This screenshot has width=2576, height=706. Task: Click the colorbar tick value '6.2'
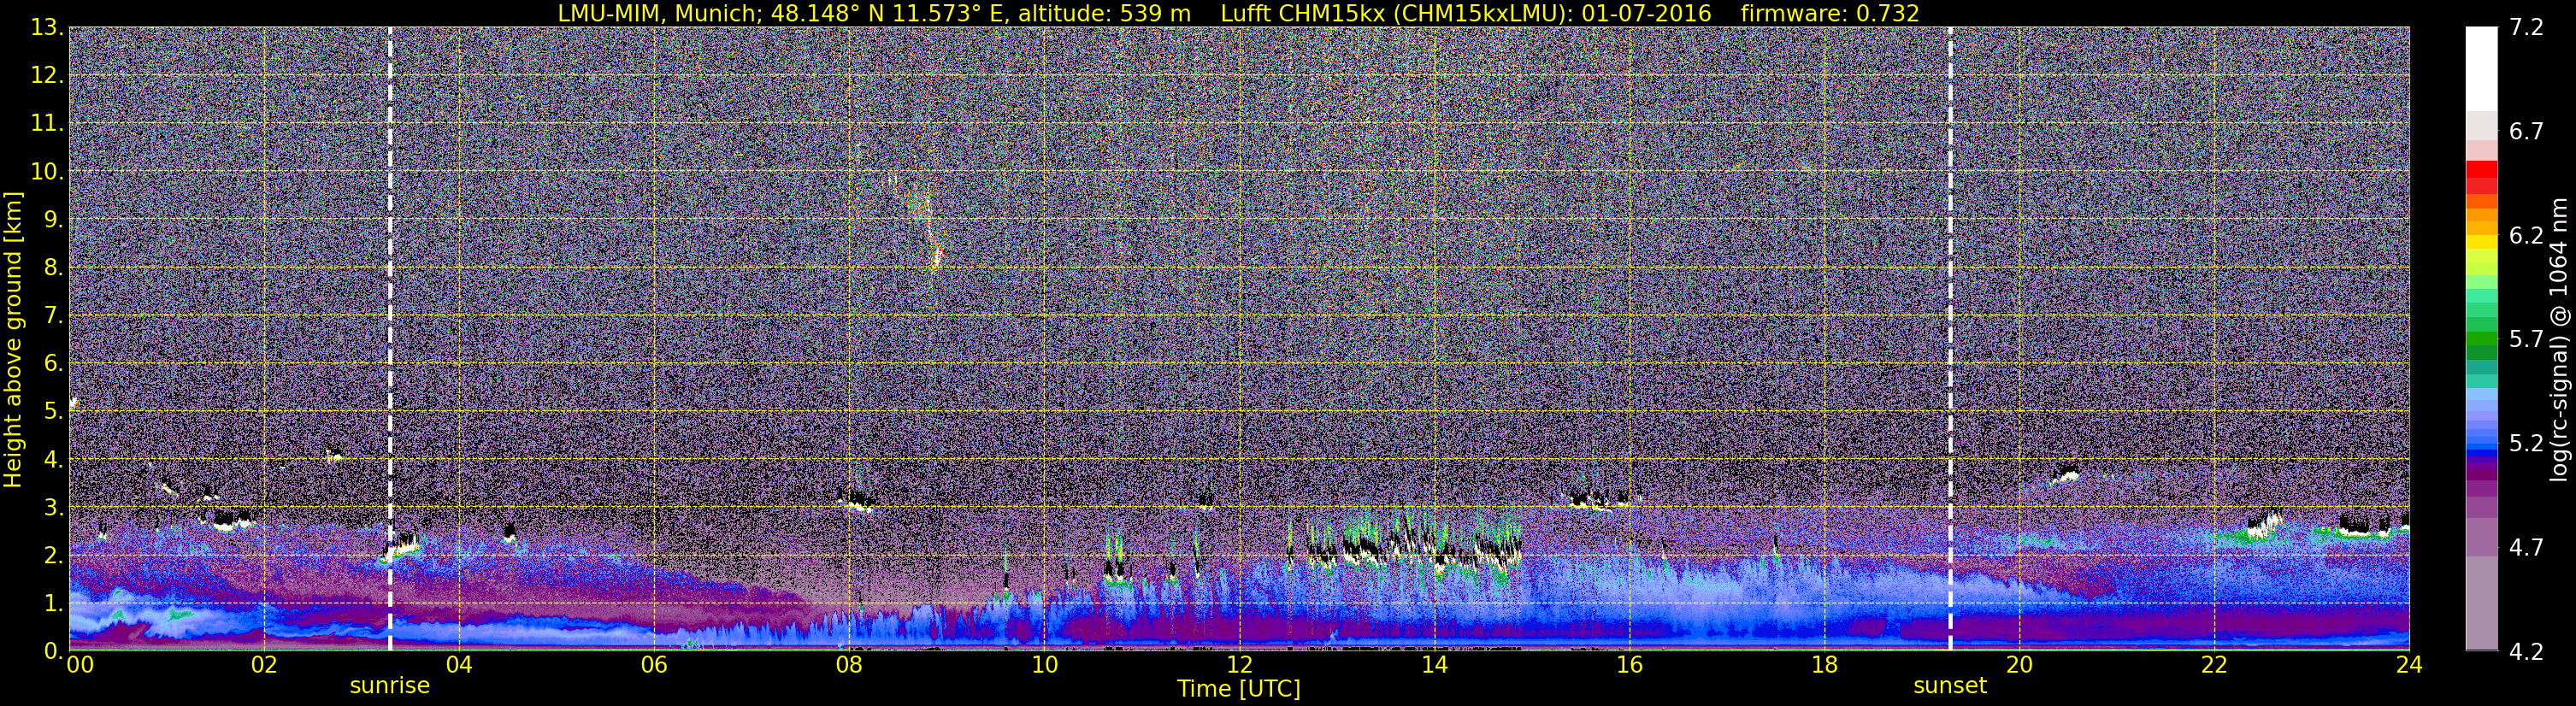[x=2526, y=235]
